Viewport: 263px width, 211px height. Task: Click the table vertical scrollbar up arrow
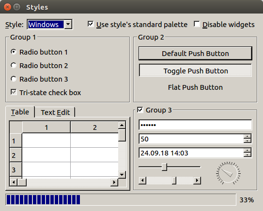click(x=122, y=125)
